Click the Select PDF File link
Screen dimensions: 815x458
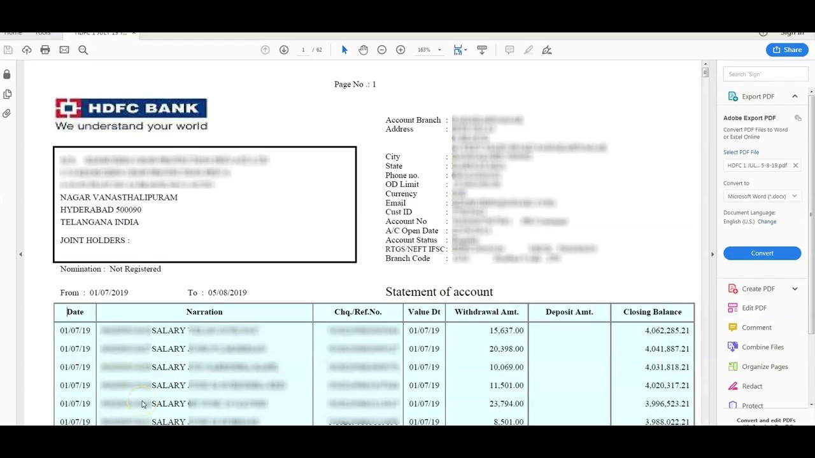(741, 152)
